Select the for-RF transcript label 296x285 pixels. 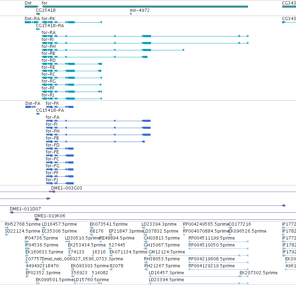click(48, 88)
